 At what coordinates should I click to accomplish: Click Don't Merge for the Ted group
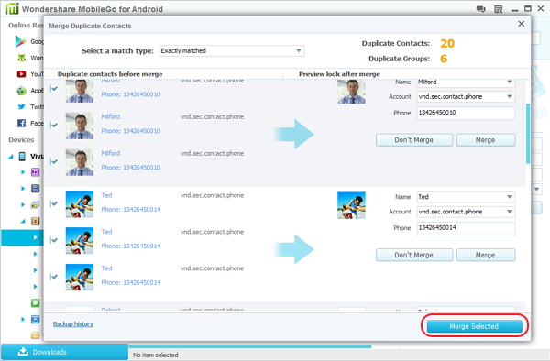tap(414, 255)
